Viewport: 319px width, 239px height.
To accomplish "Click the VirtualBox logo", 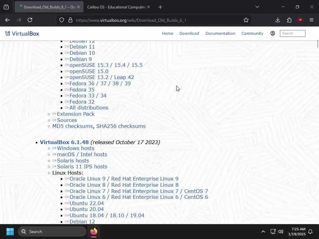I will click(22, 34).
